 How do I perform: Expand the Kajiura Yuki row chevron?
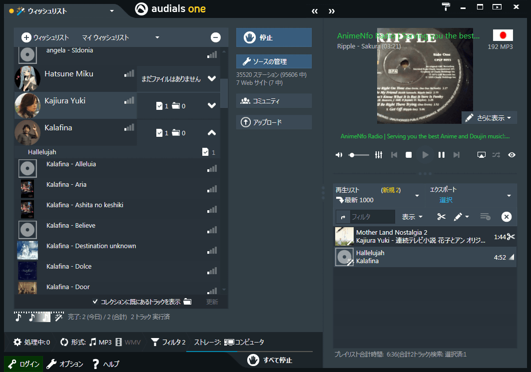212,105
